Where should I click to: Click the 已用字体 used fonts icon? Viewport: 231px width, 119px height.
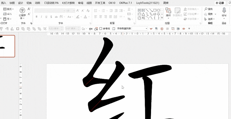tap(22, 12)
